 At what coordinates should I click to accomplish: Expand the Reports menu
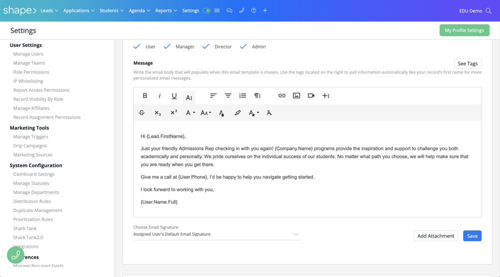[166, 10]
